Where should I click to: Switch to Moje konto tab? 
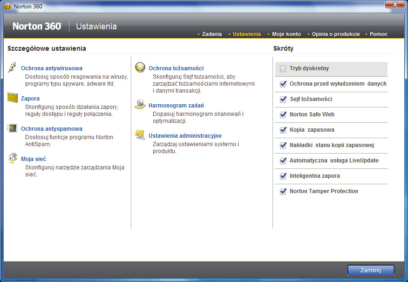click(286, 34)
